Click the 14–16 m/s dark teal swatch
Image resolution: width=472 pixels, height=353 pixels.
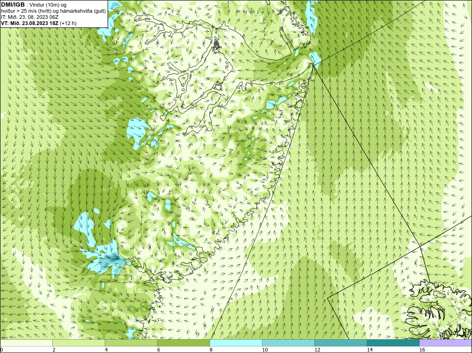tap(393, 343)
